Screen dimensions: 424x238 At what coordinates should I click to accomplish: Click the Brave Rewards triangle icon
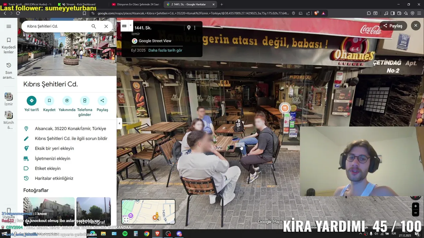pos(323,13)
